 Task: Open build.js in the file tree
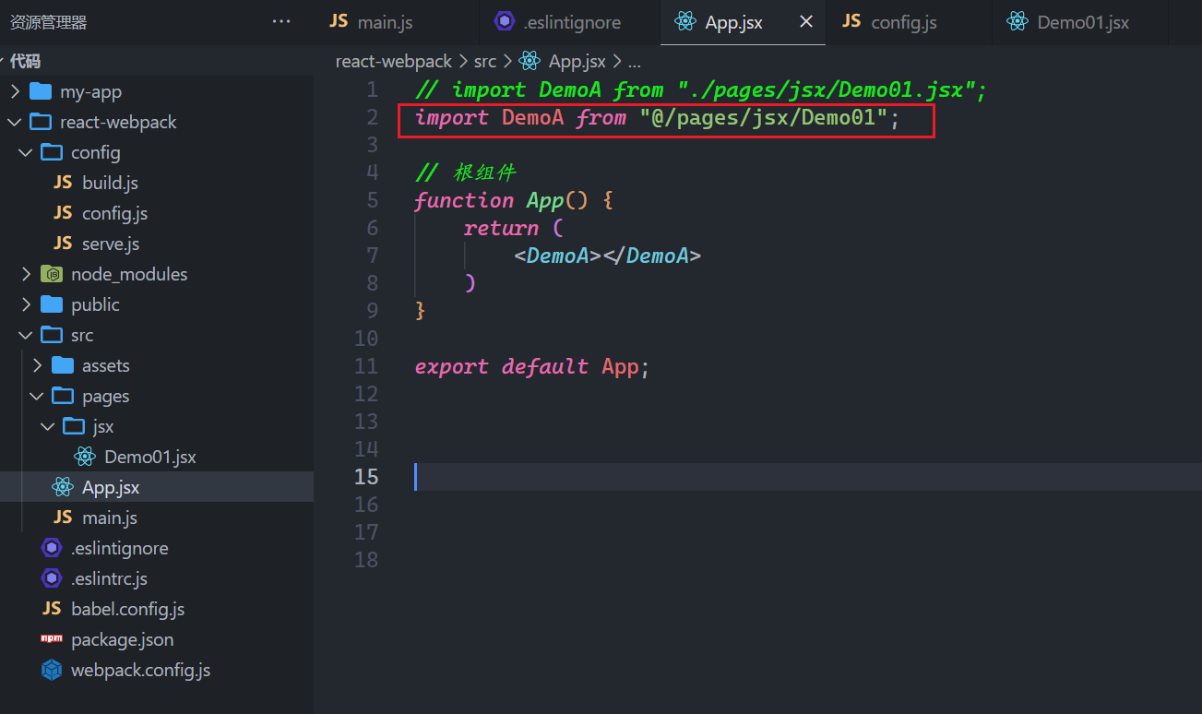[x=110, y=183]
